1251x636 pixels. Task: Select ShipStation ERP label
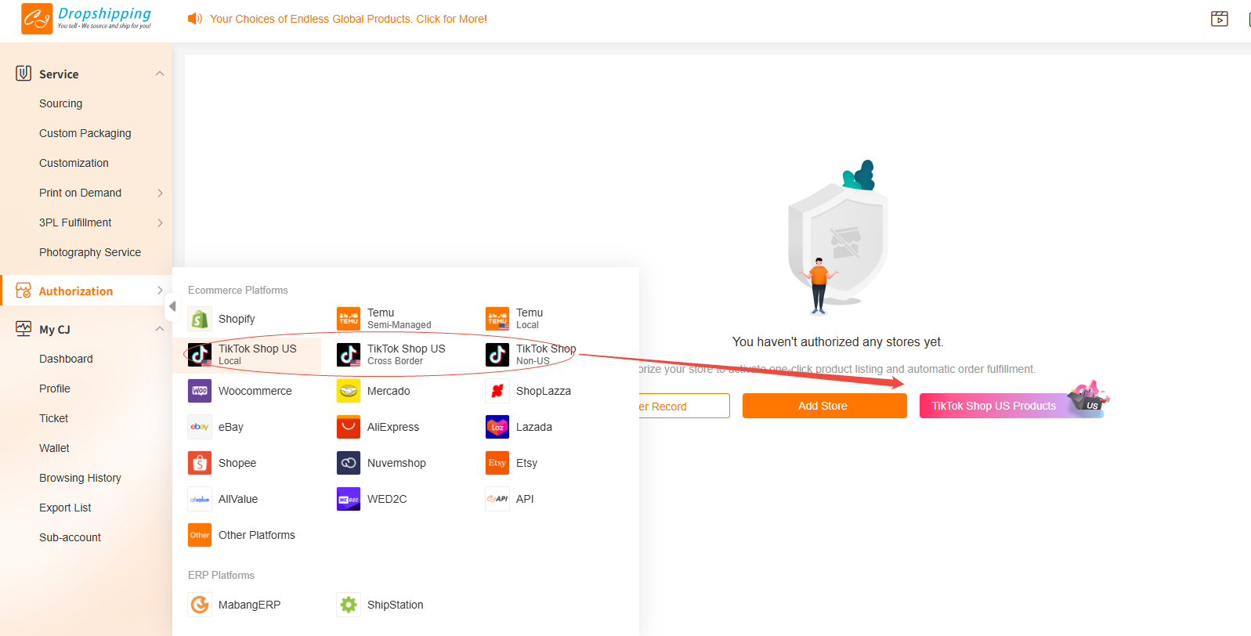click(396, 605)
